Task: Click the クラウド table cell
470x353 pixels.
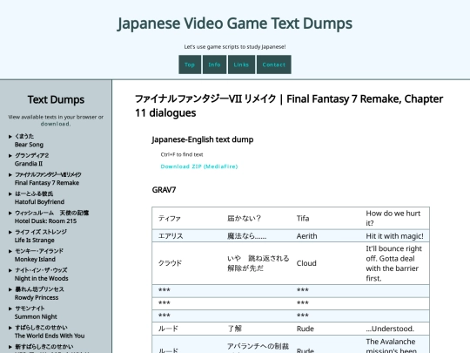Action: click(x=187, y=263)
